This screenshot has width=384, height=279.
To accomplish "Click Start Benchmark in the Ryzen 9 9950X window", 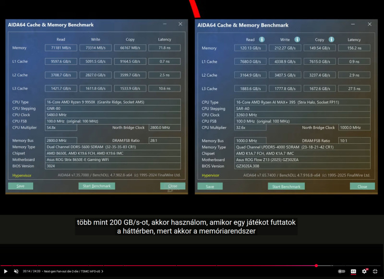I will (97, 186).
